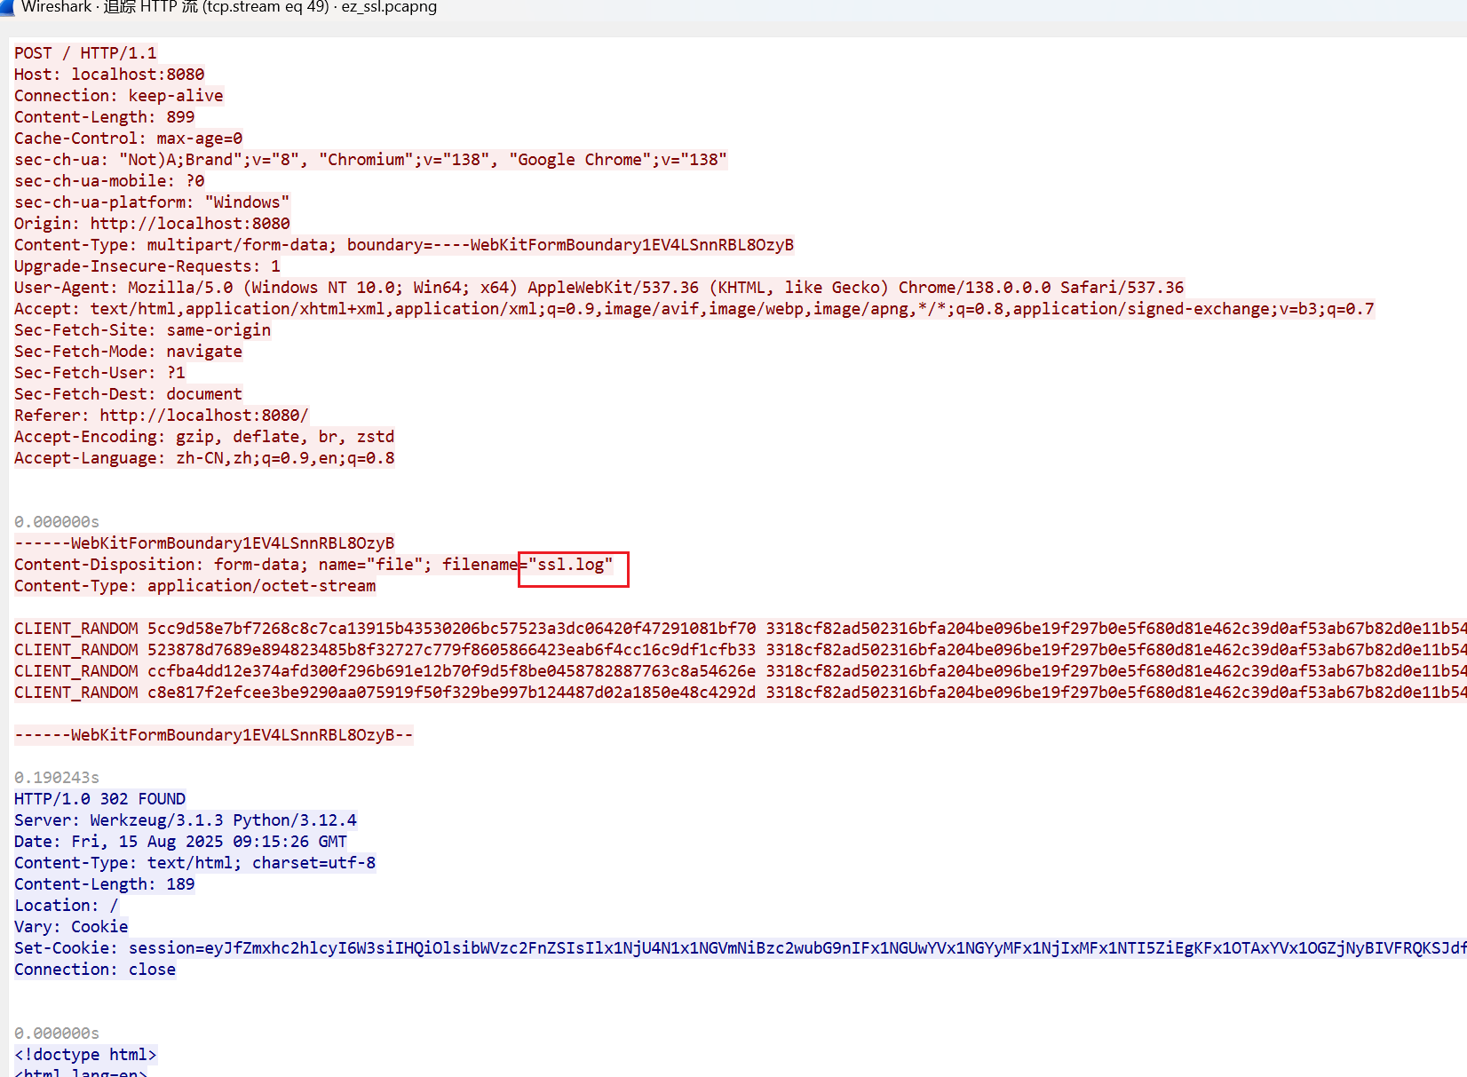Image resolution: width=1467 pixels, height=1077 pixels.
Task: Click the Accept-Encoding gzip, deflate line
Action: [x=203, y=437]
